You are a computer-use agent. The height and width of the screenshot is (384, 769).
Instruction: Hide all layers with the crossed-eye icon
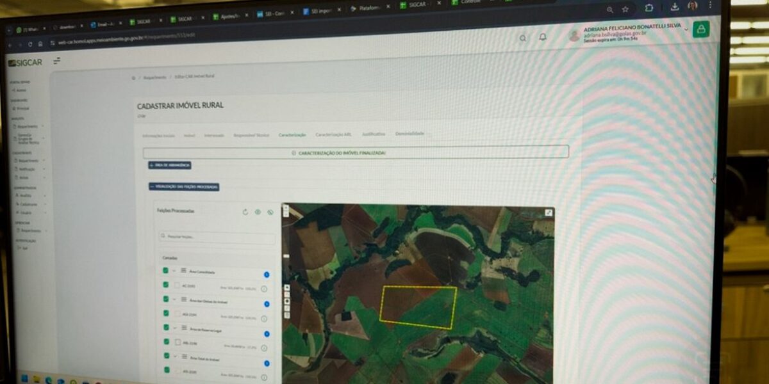click(x=270, y=212)
